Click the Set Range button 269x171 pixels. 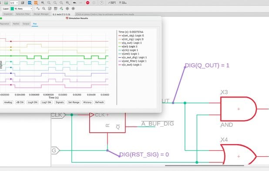(74, 102)
